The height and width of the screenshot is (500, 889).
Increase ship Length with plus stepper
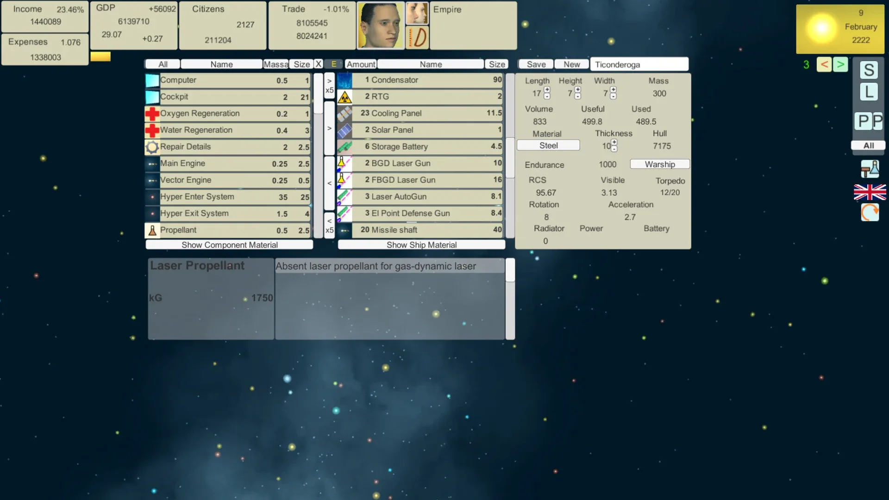tap(547, 89)
